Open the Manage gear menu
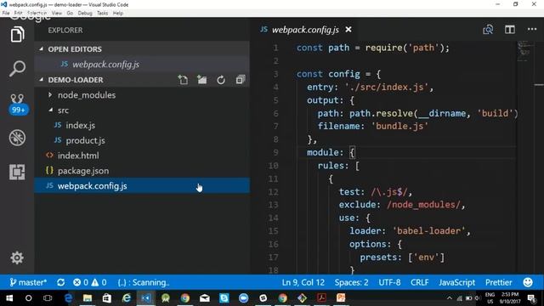The width and height of the screenshot is (544, 306). [x=17, y=258]
